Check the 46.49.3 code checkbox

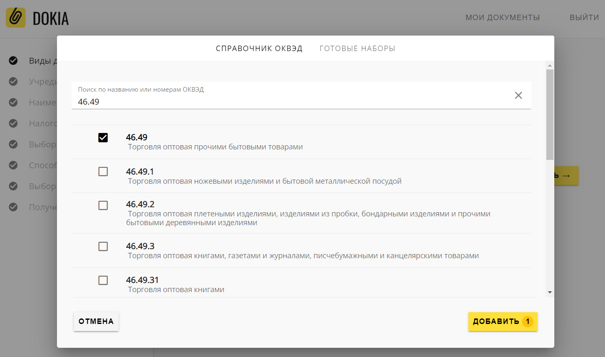point(103,247)
